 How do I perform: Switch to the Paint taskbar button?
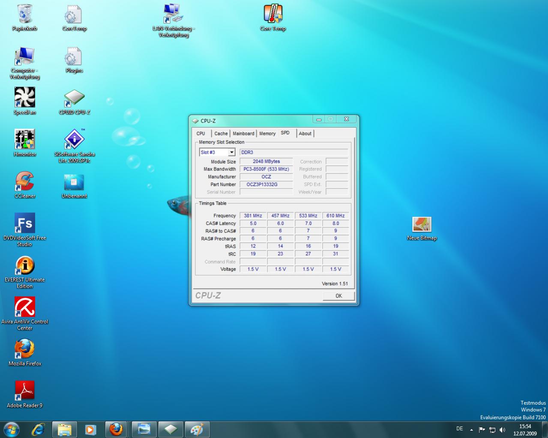197,429
